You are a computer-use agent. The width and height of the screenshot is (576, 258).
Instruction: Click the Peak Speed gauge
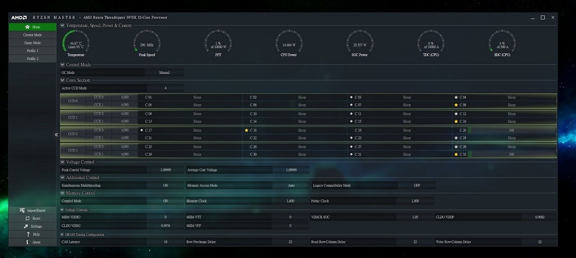click(x=146, y=43)
